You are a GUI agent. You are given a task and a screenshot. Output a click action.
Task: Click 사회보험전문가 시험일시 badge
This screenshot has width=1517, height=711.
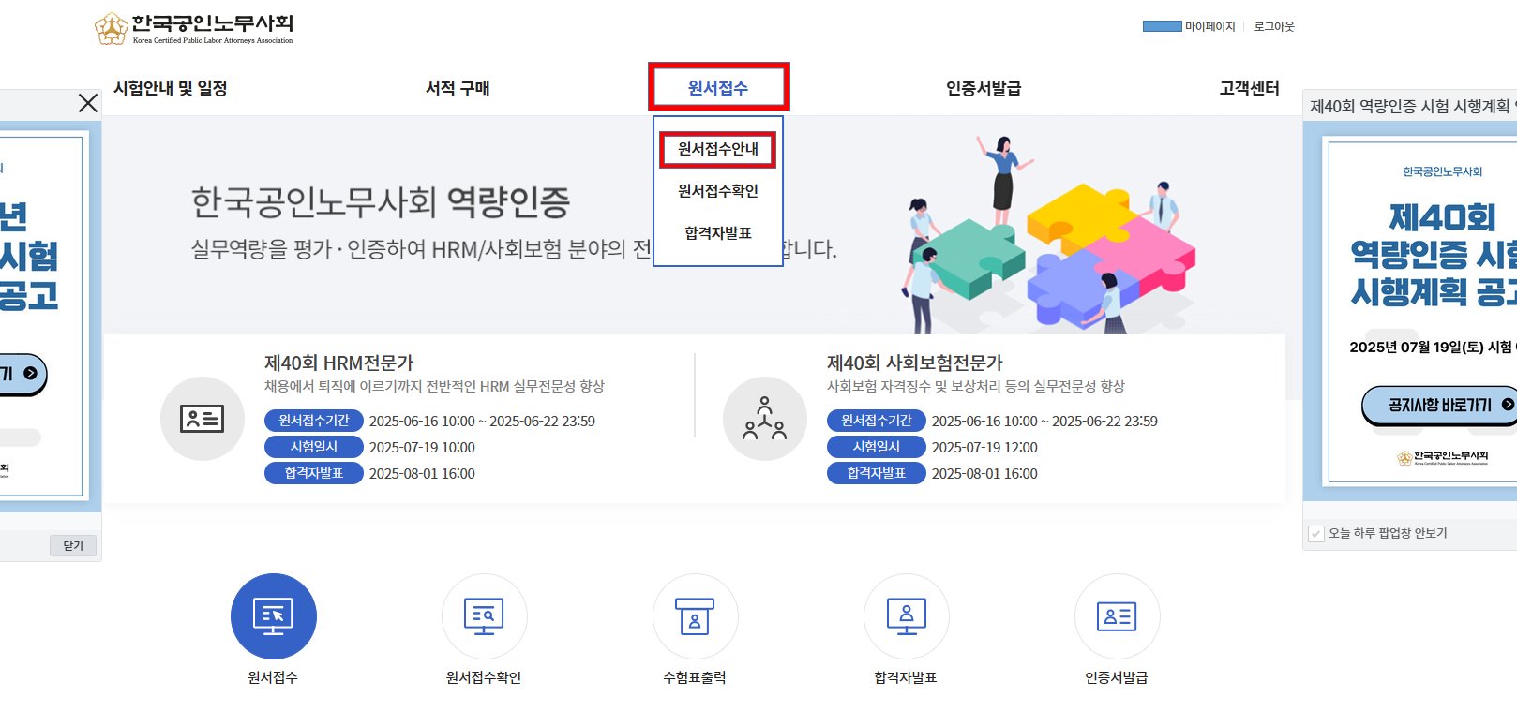tap(877, 448)
